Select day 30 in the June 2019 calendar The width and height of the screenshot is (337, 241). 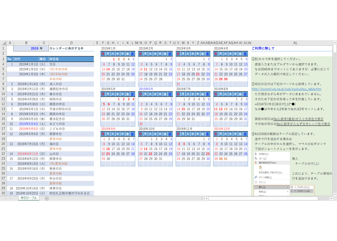(x=141, y=124)
